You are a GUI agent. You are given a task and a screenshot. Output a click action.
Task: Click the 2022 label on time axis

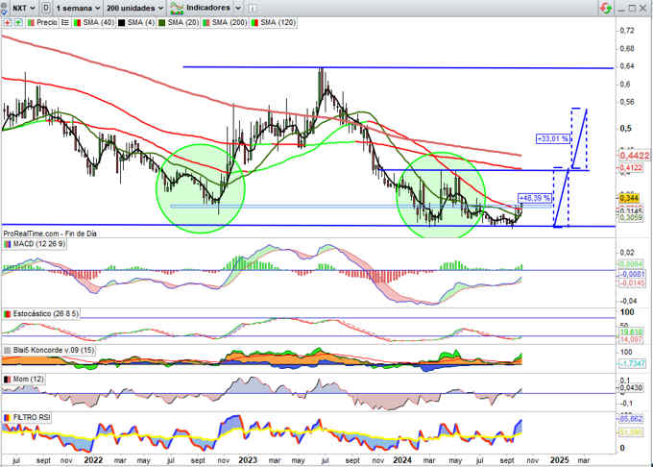click(93, 460)
